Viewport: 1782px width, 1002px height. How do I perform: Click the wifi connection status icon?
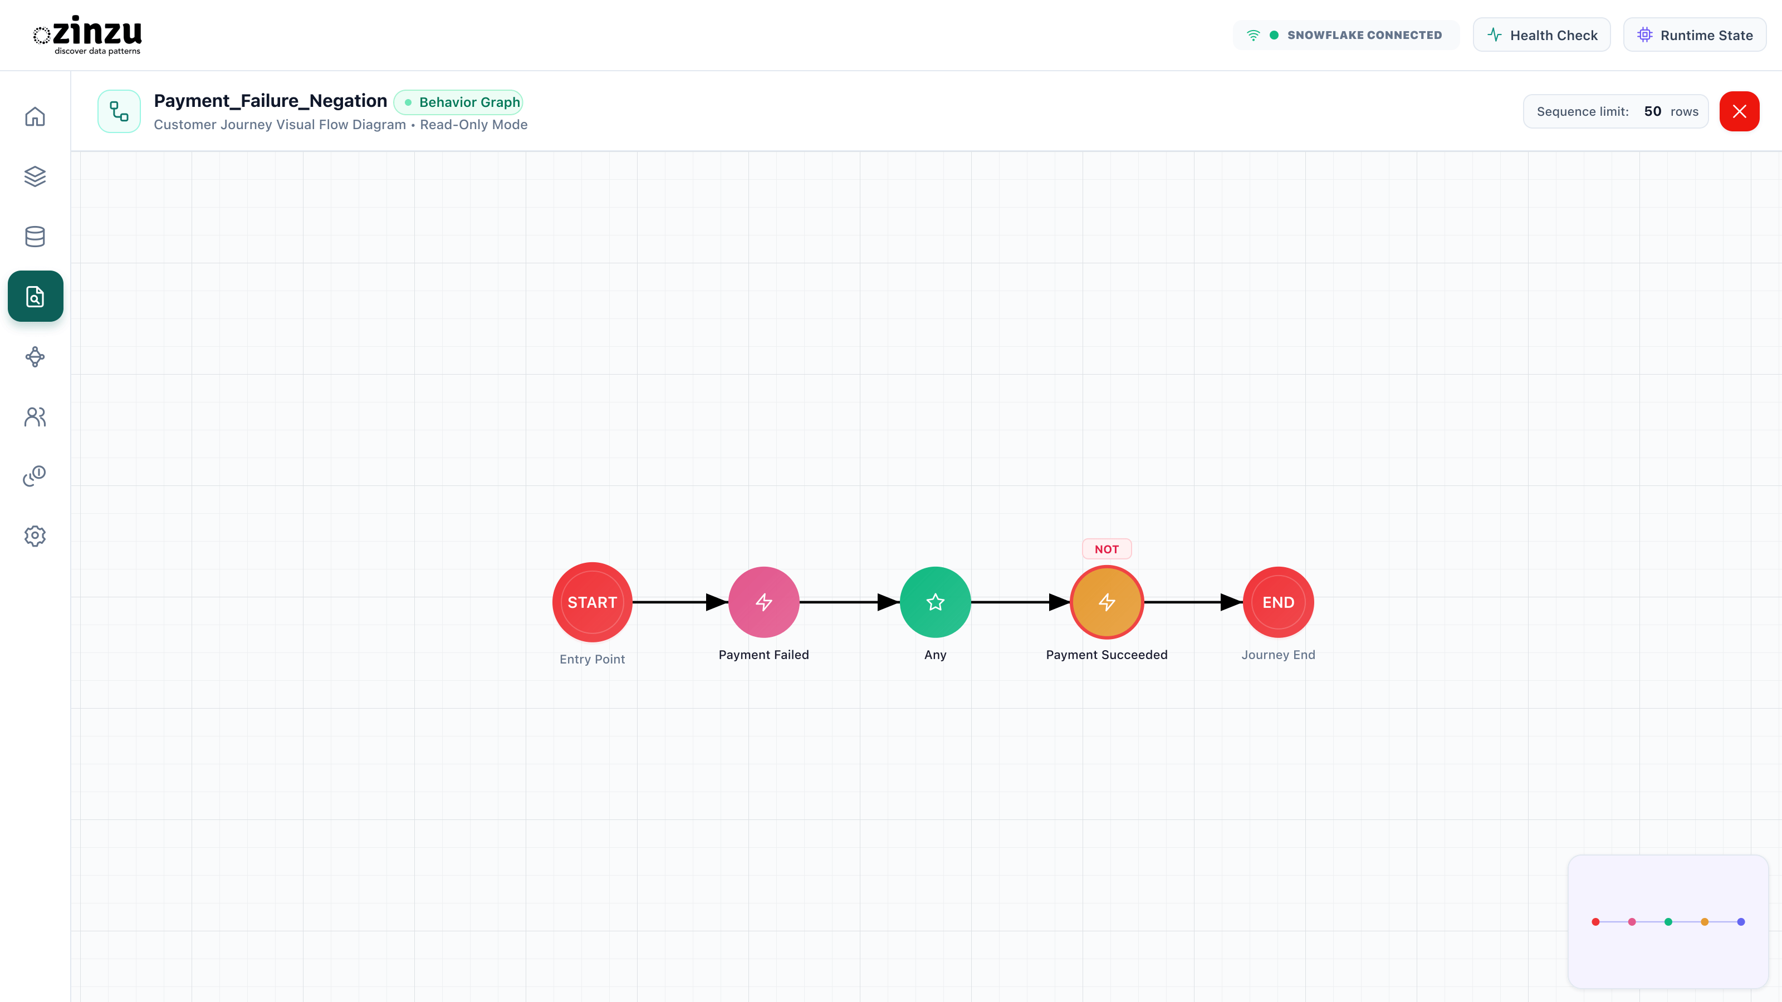[1253, 35]
